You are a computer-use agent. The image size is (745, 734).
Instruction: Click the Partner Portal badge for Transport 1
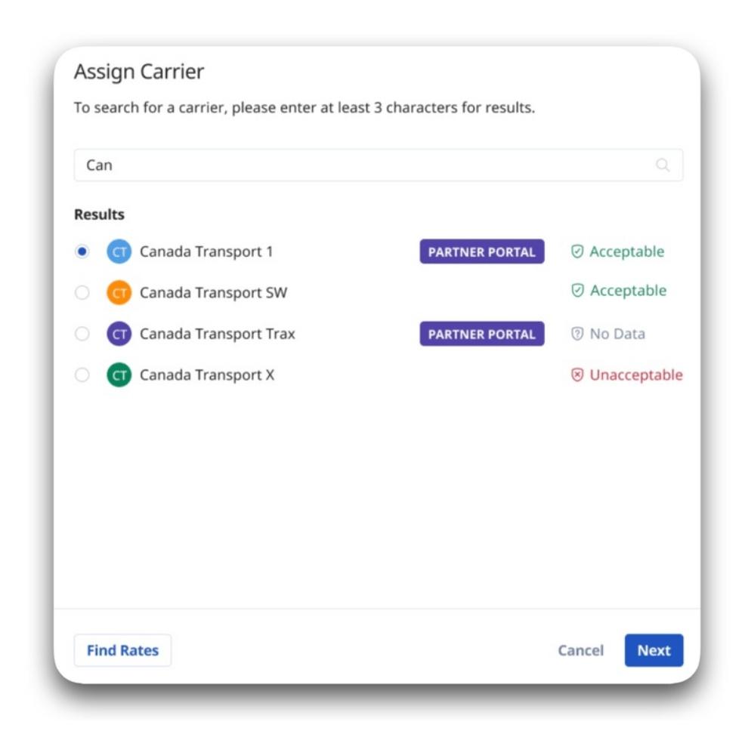tap(481, 252)
